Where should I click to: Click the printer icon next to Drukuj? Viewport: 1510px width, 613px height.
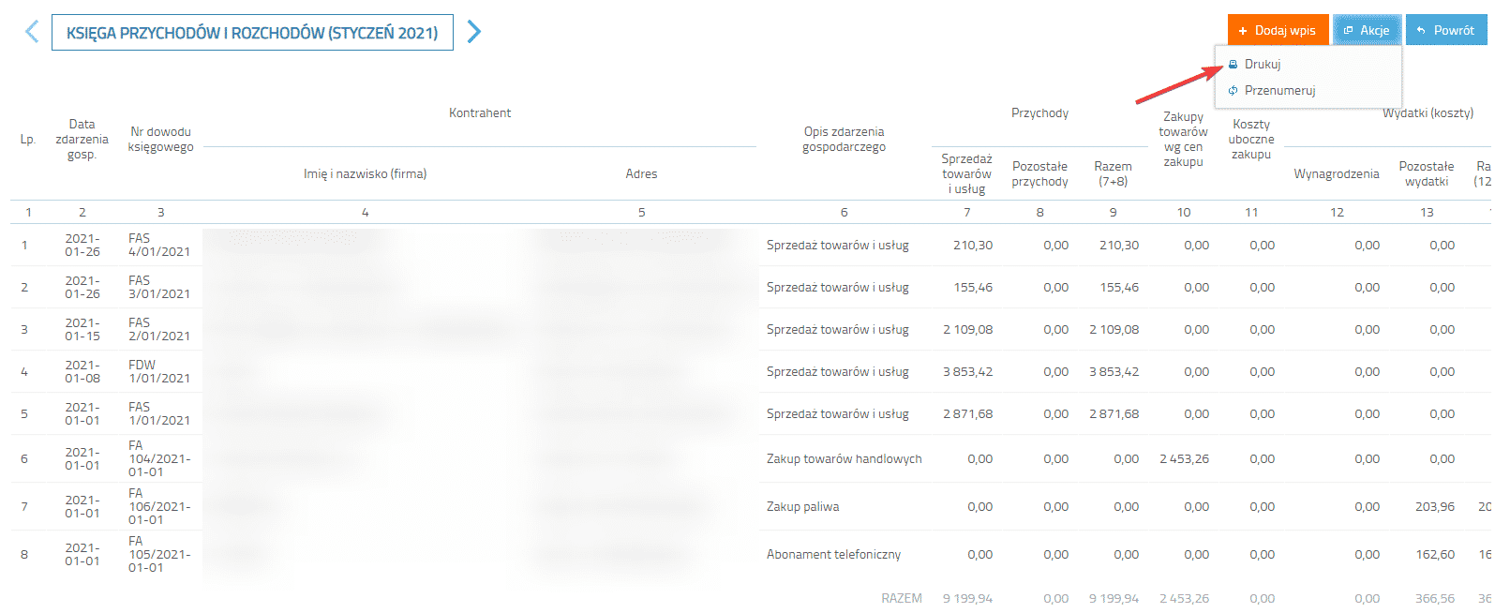pos(1233,65)
